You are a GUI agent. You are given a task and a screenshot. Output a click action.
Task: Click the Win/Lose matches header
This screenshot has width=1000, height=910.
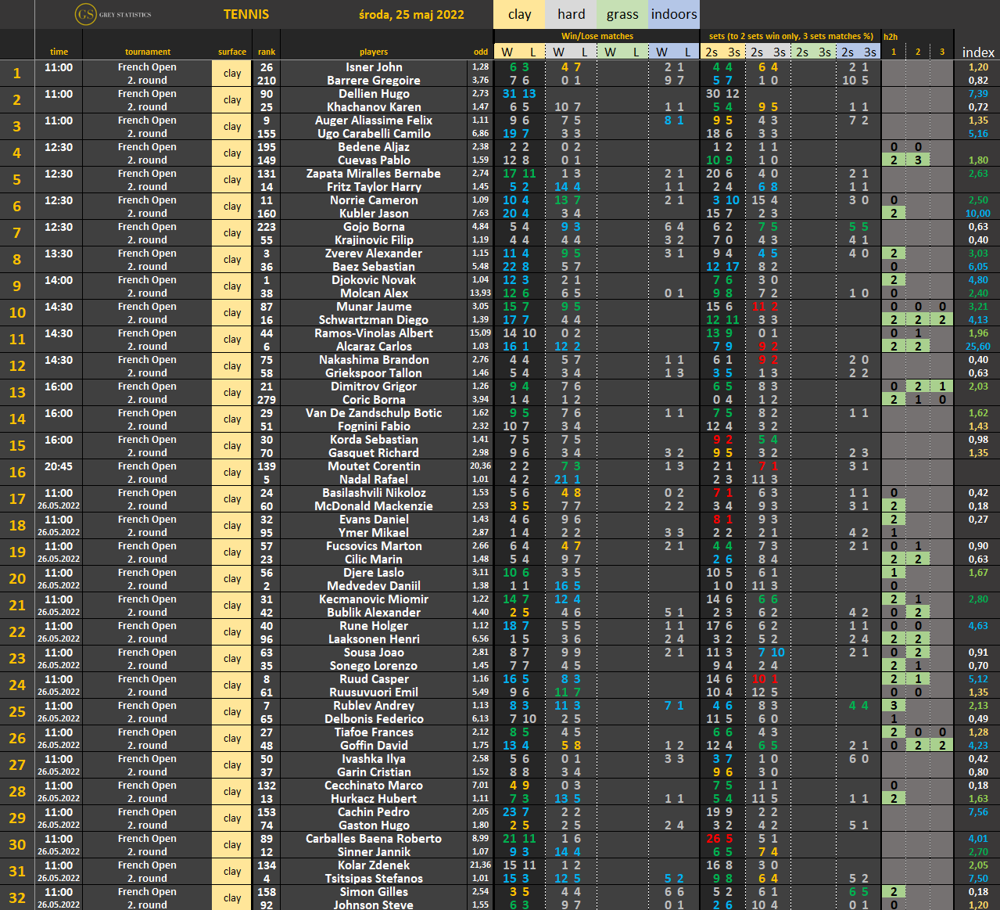[597, 36]
